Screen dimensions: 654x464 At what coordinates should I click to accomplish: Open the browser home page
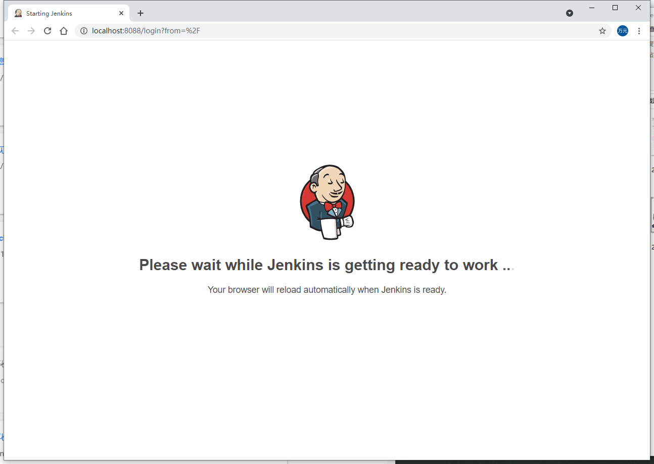tap(64, 31)
